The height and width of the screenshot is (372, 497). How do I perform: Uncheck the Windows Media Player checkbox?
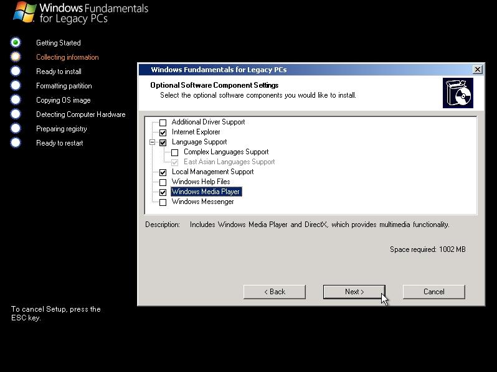(x=163, y=192)
